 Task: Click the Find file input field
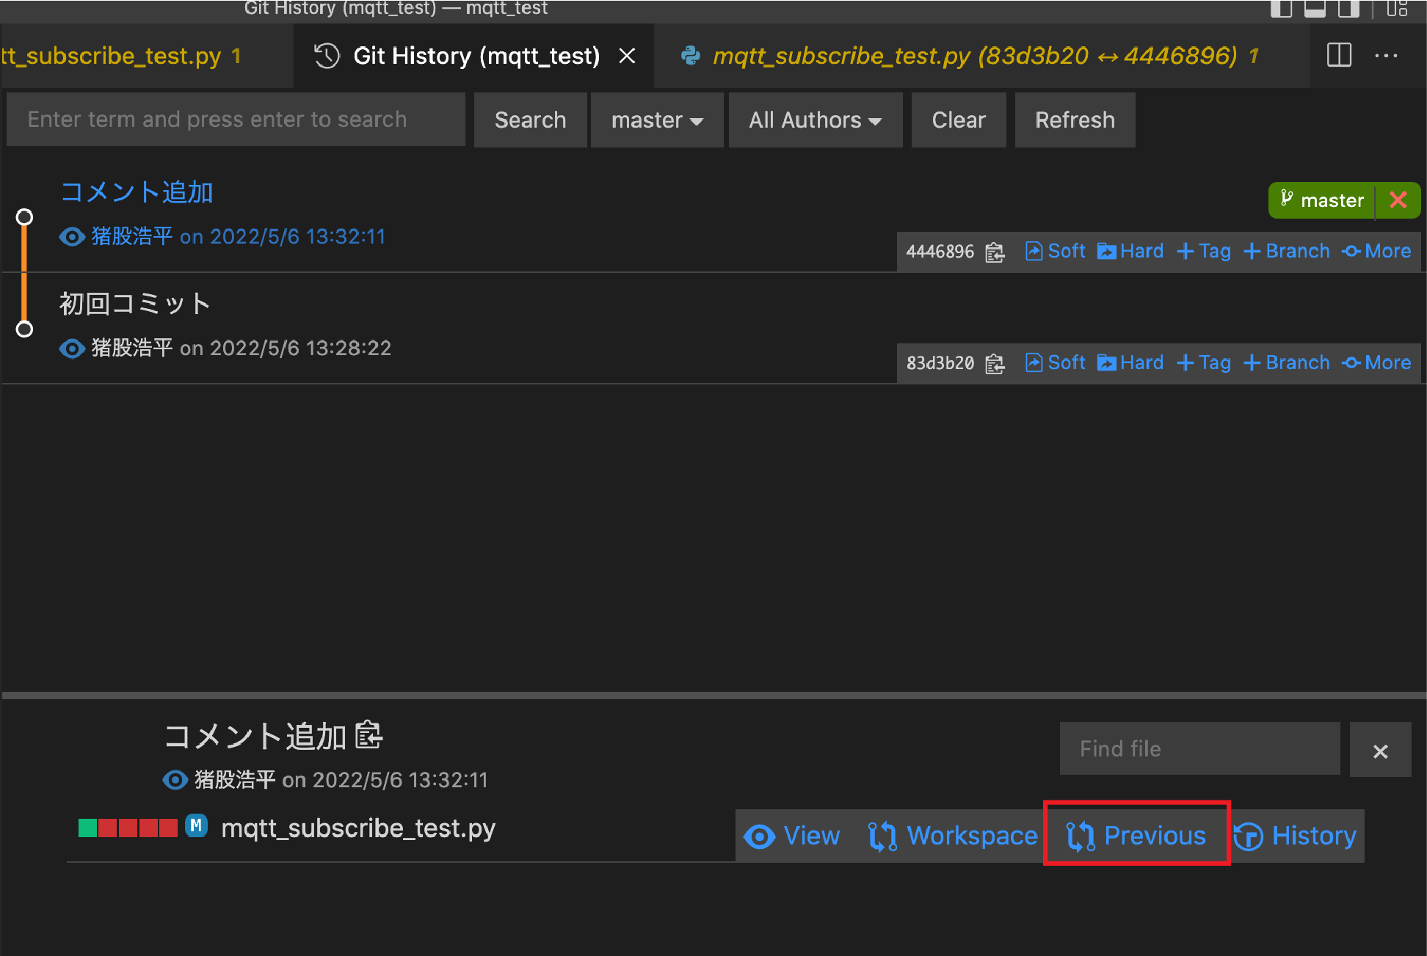pos(1199,748)
